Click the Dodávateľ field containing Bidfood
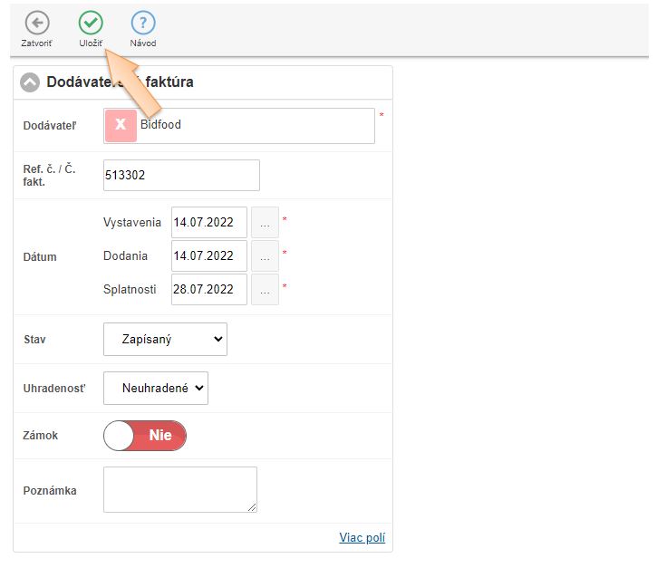657x587 pixels. (254, 126)
